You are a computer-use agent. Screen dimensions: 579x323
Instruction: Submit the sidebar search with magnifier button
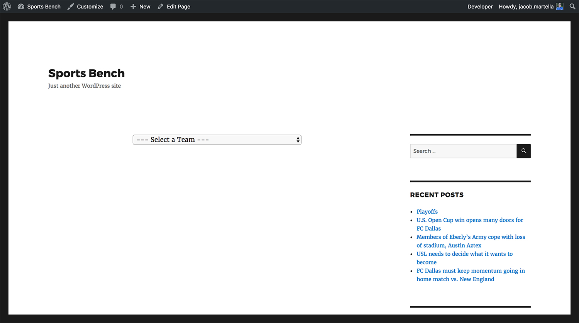click(x=523, y=151)
